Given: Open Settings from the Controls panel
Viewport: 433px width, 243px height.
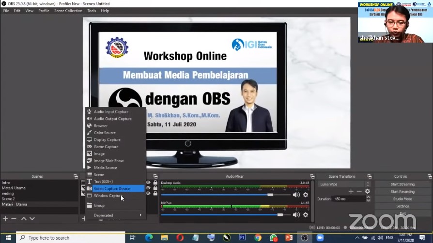Looking at the screenshot, I should tap(402, 206).
